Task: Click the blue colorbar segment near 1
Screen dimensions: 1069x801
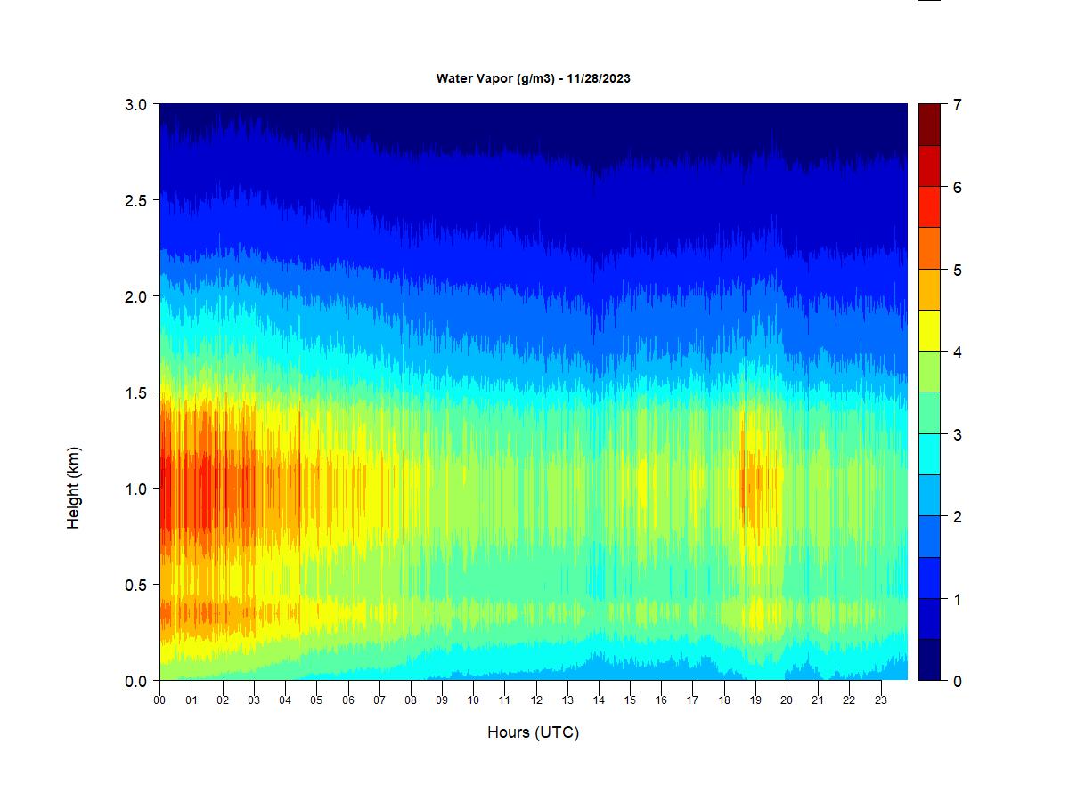Action: (x=929, y=578)
